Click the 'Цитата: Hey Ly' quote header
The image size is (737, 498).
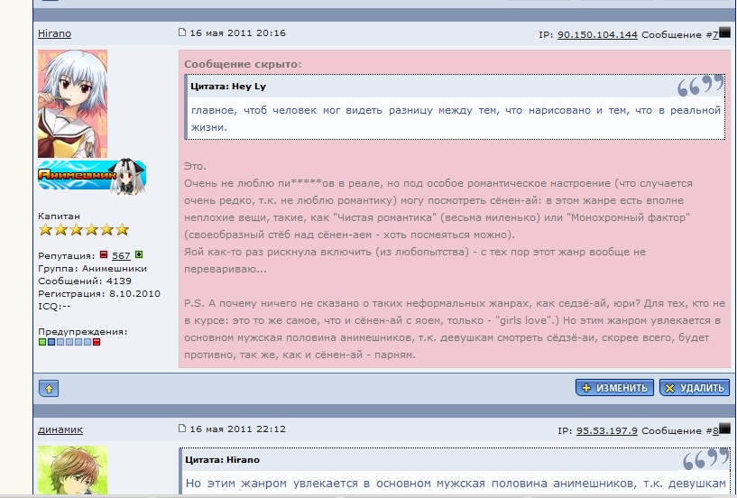tap(228, 87)
